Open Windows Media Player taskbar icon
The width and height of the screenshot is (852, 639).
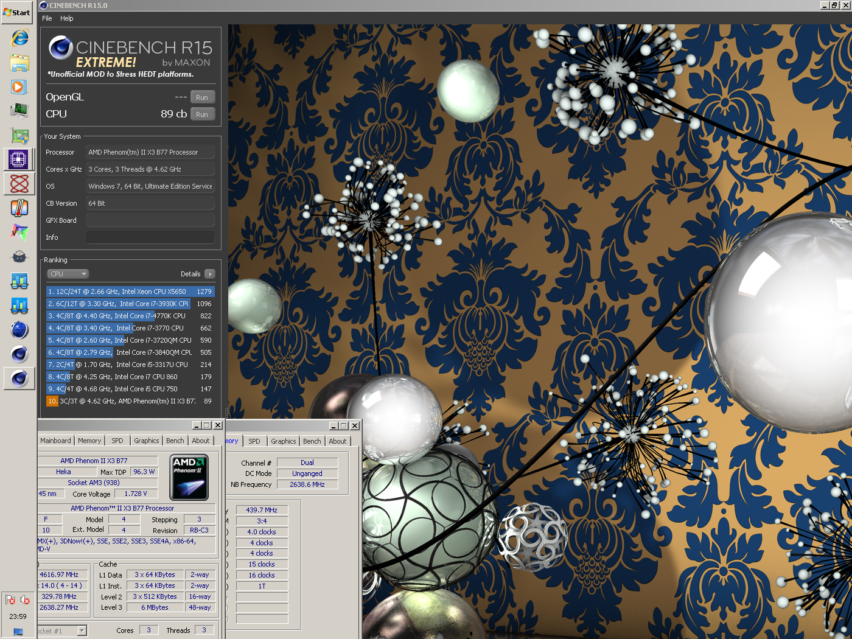point(19,87)
